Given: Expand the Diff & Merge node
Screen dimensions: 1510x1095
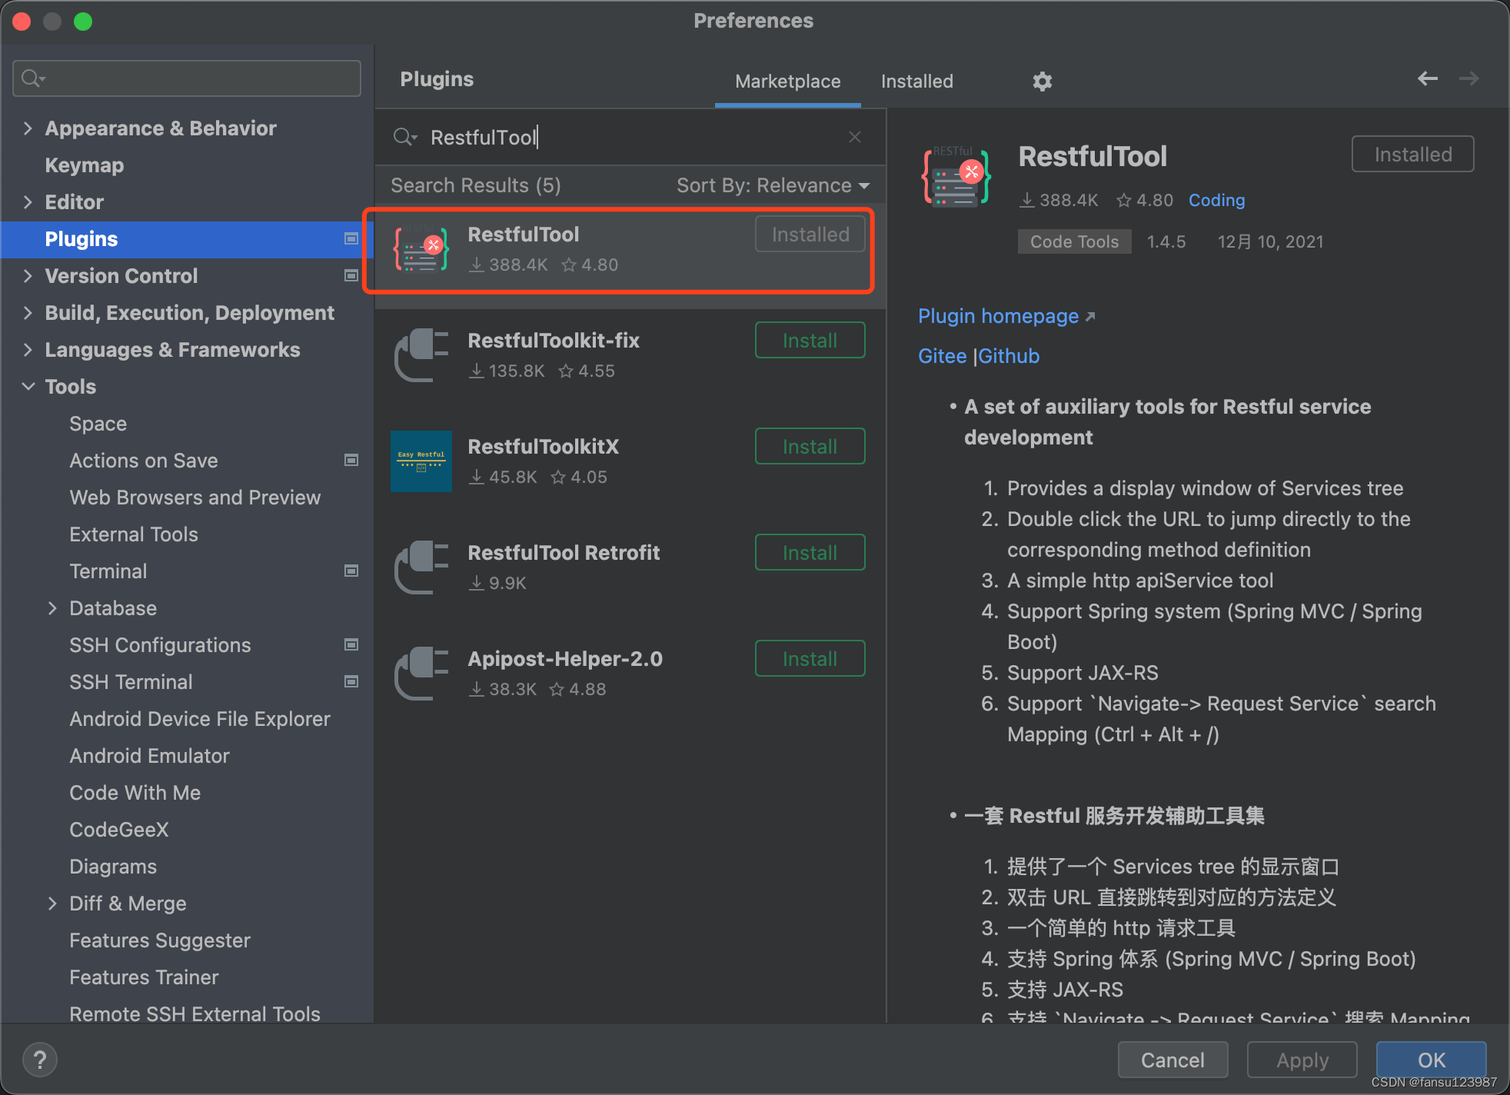Looking at the screenshot, I should pos(52,903).
